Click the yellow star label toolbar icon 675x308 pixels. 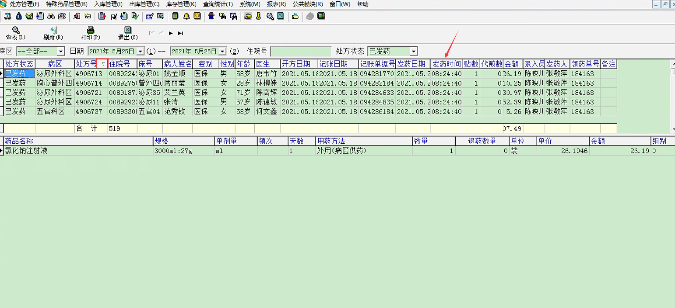[x=88, y=16]
